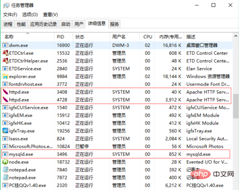The width and height of the screenshot is (239, 190).
Task: Click the Task Manager title bar icon
Action: pyautogui.click(x=6, y=5)
